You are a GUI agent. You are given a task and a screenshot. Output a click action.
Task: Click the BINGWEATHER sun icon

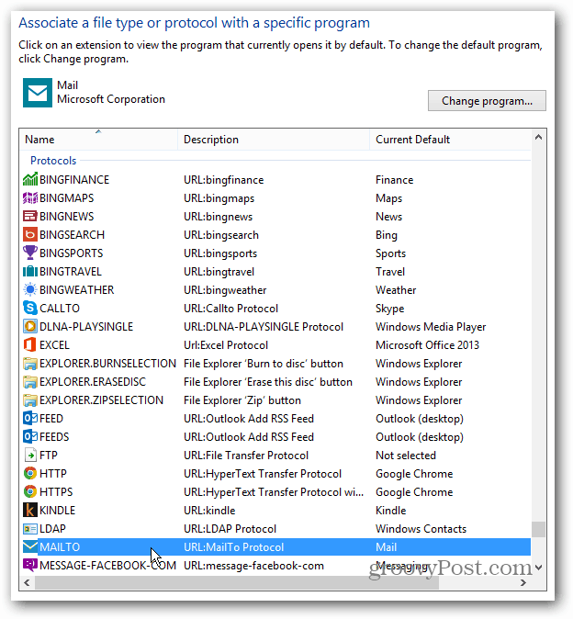coord(30,289)
